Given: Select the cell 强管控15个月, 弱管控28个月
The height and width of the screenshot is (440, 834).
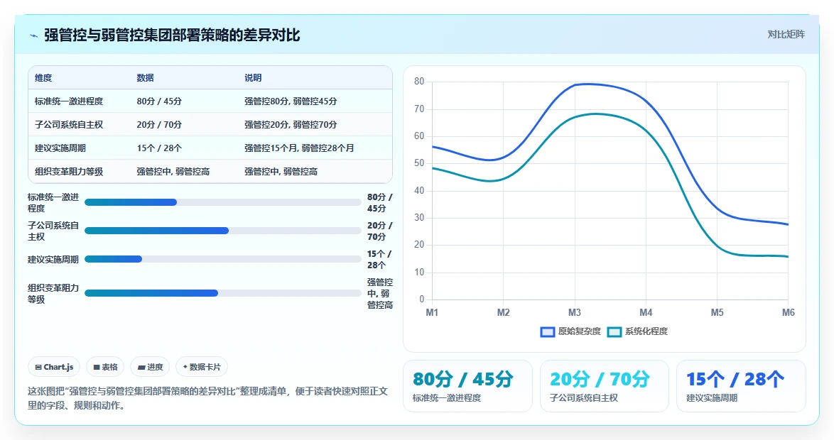Looking at the screenshot, I should click(299, 148).
